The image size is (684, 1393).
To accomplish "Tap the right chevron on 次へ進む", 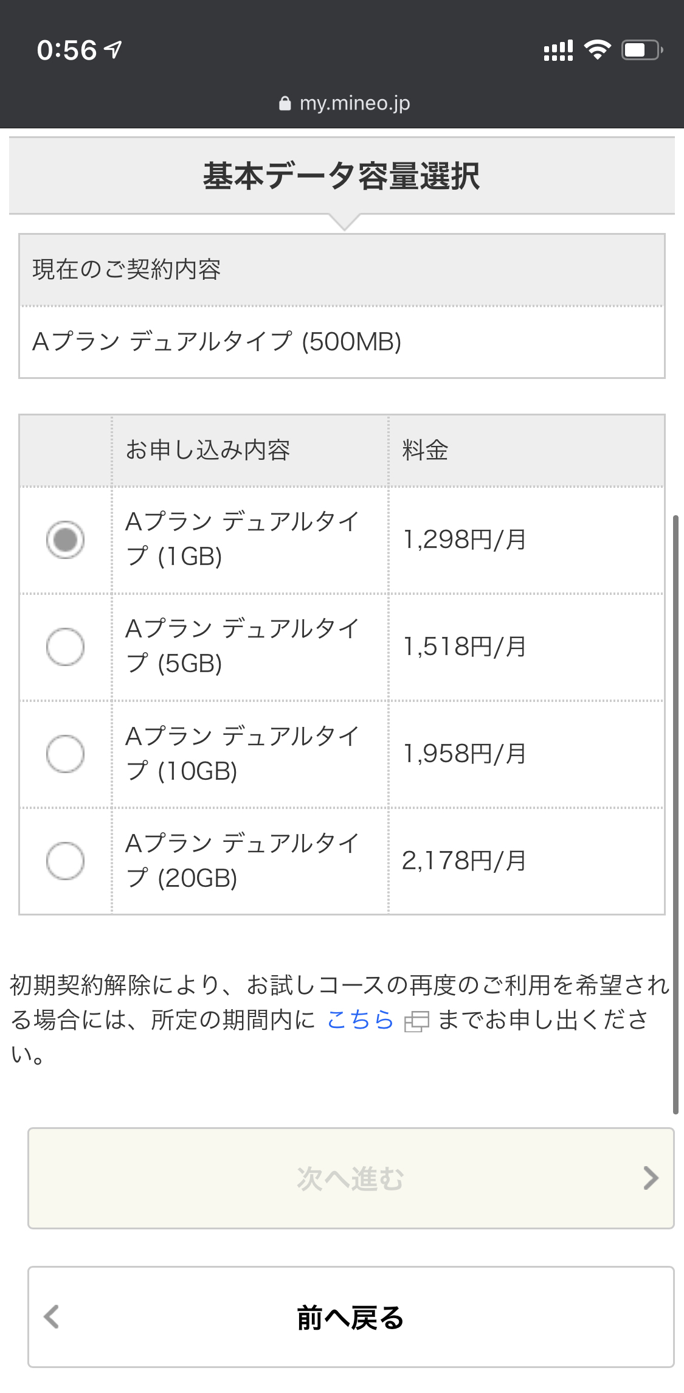I will tap(651, 1178).
